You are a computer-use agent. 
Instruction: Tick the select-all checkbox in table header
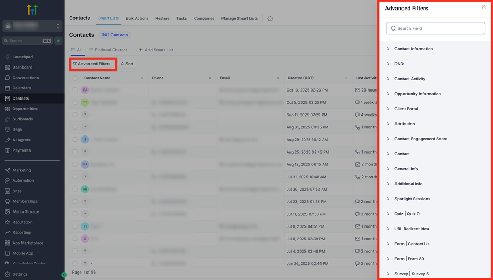click(x=75, y=78)
